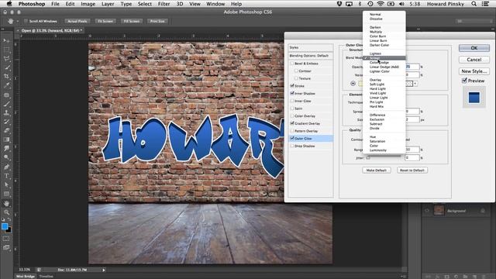496x279 pixels.
Task: Select the Horizontal Type tool
Action: [x=6, y=176]
